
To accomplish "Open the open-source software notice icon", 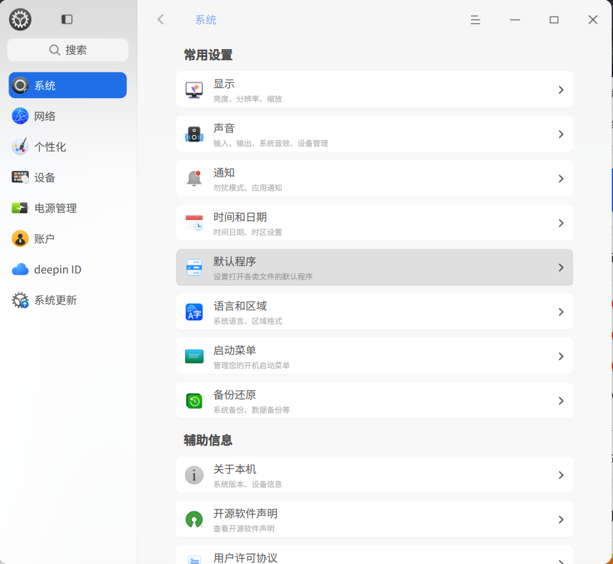I will coord(194,519).
